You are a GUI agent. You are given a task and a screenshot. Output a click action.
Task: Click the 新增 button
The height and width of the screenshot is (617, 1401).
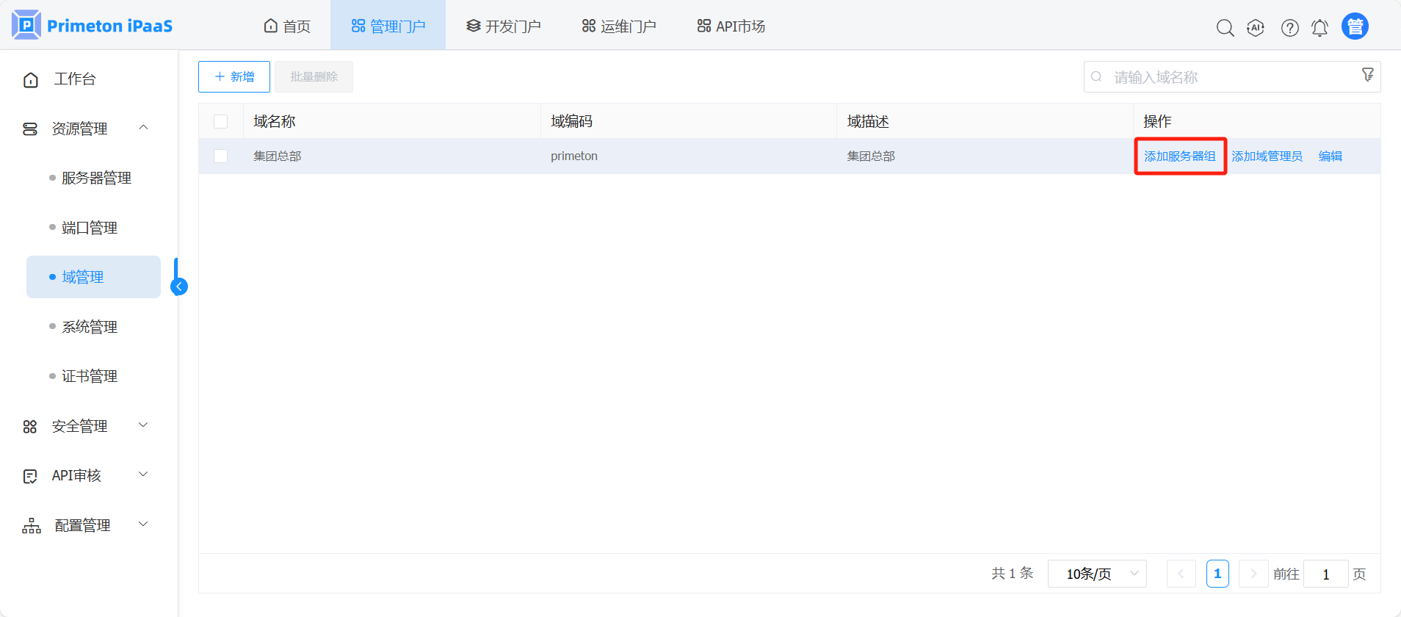pos(234,76)
